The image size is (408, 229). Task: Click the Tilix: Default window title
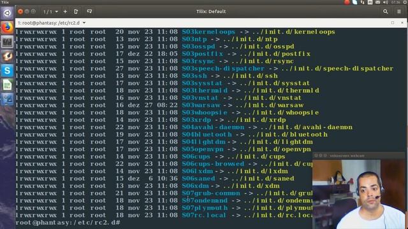coord(211,11)
